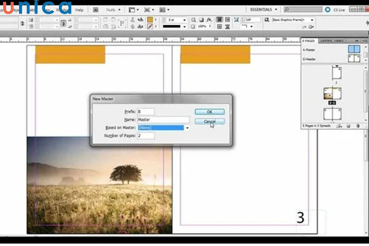Screen dimensions: 369x246
Task: Click the Quick Apply lightning icon
Action: pos(367,23)
